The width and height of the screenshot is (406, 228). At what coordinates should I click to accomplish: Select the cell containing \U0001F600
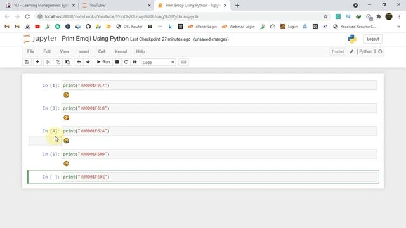219,154
